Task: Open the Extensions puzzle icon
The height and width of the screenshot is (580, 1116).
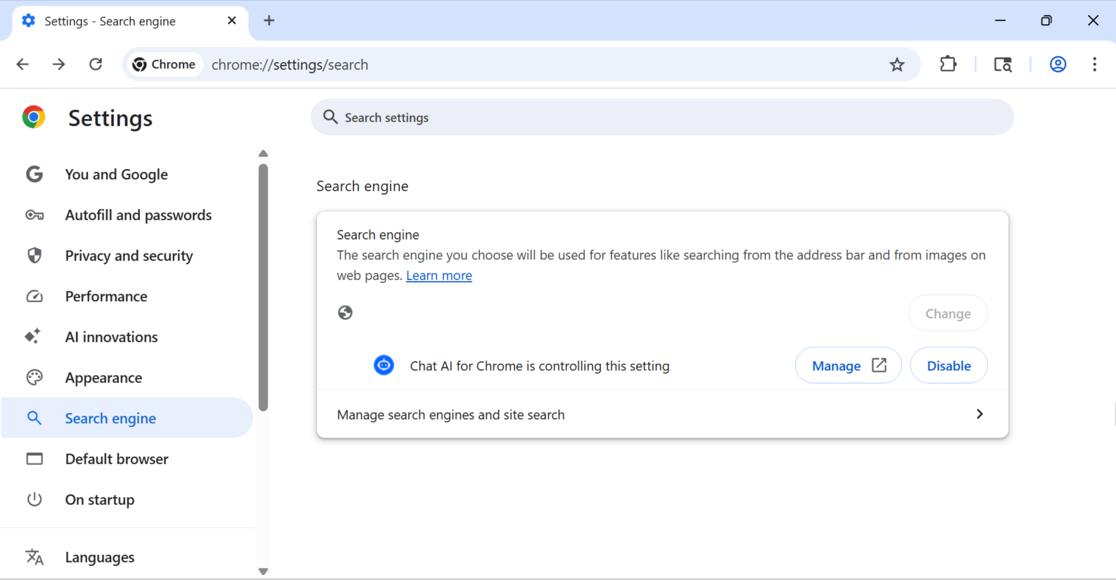Action: 948,64
